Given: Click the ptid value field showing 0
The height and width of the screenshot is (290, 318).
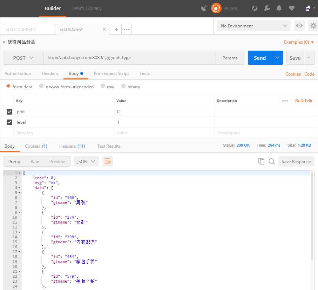Looking at the screenshot, I should [164, 112].
